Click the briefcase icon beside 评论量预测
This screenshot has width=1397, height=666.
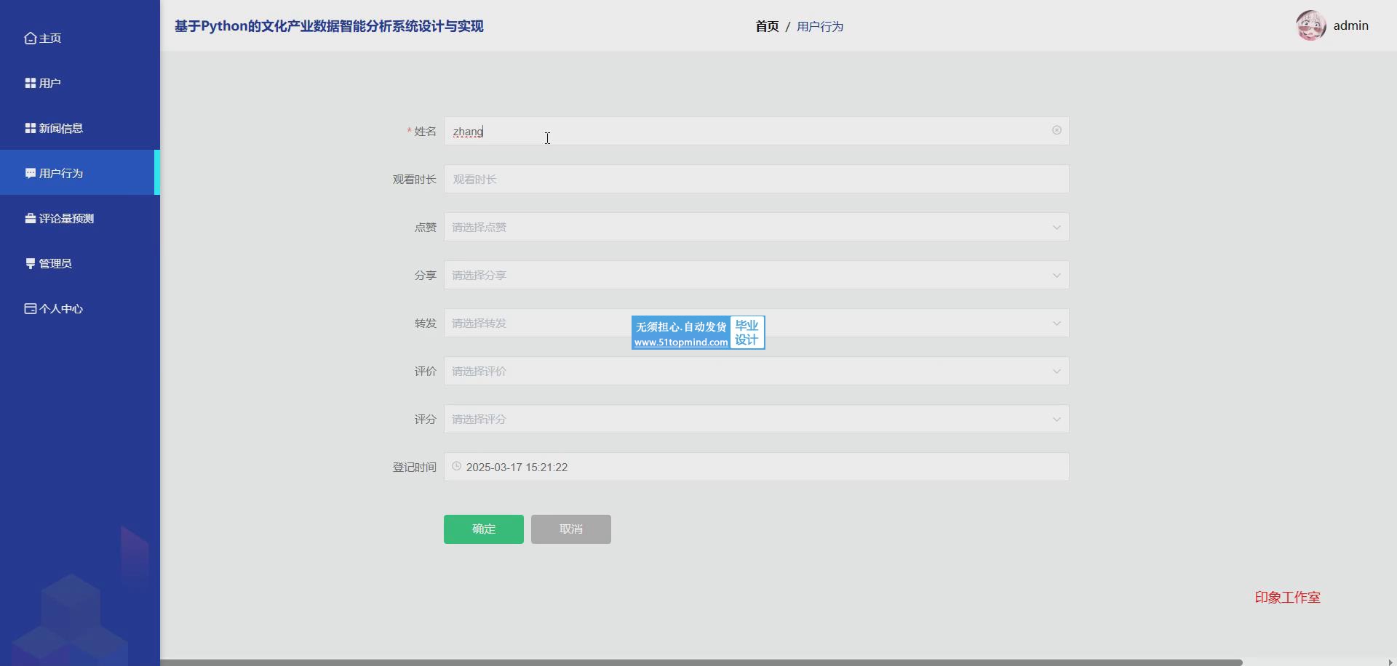click(x=30, y=219)
